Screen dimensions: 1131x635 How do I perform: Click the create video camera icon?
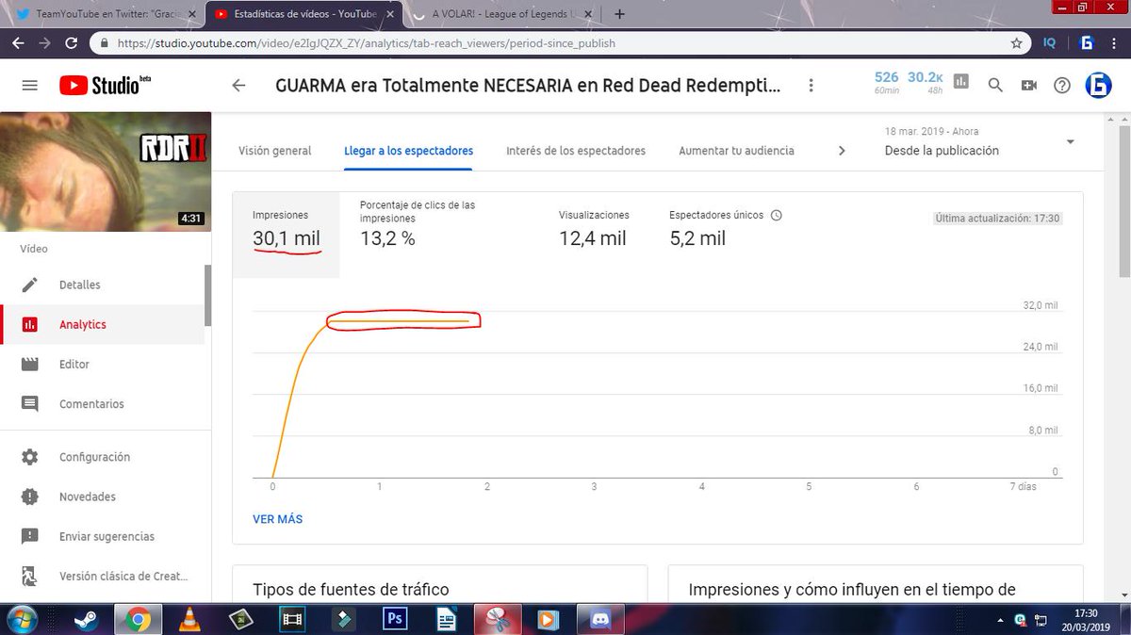[x=1028, y=85]
